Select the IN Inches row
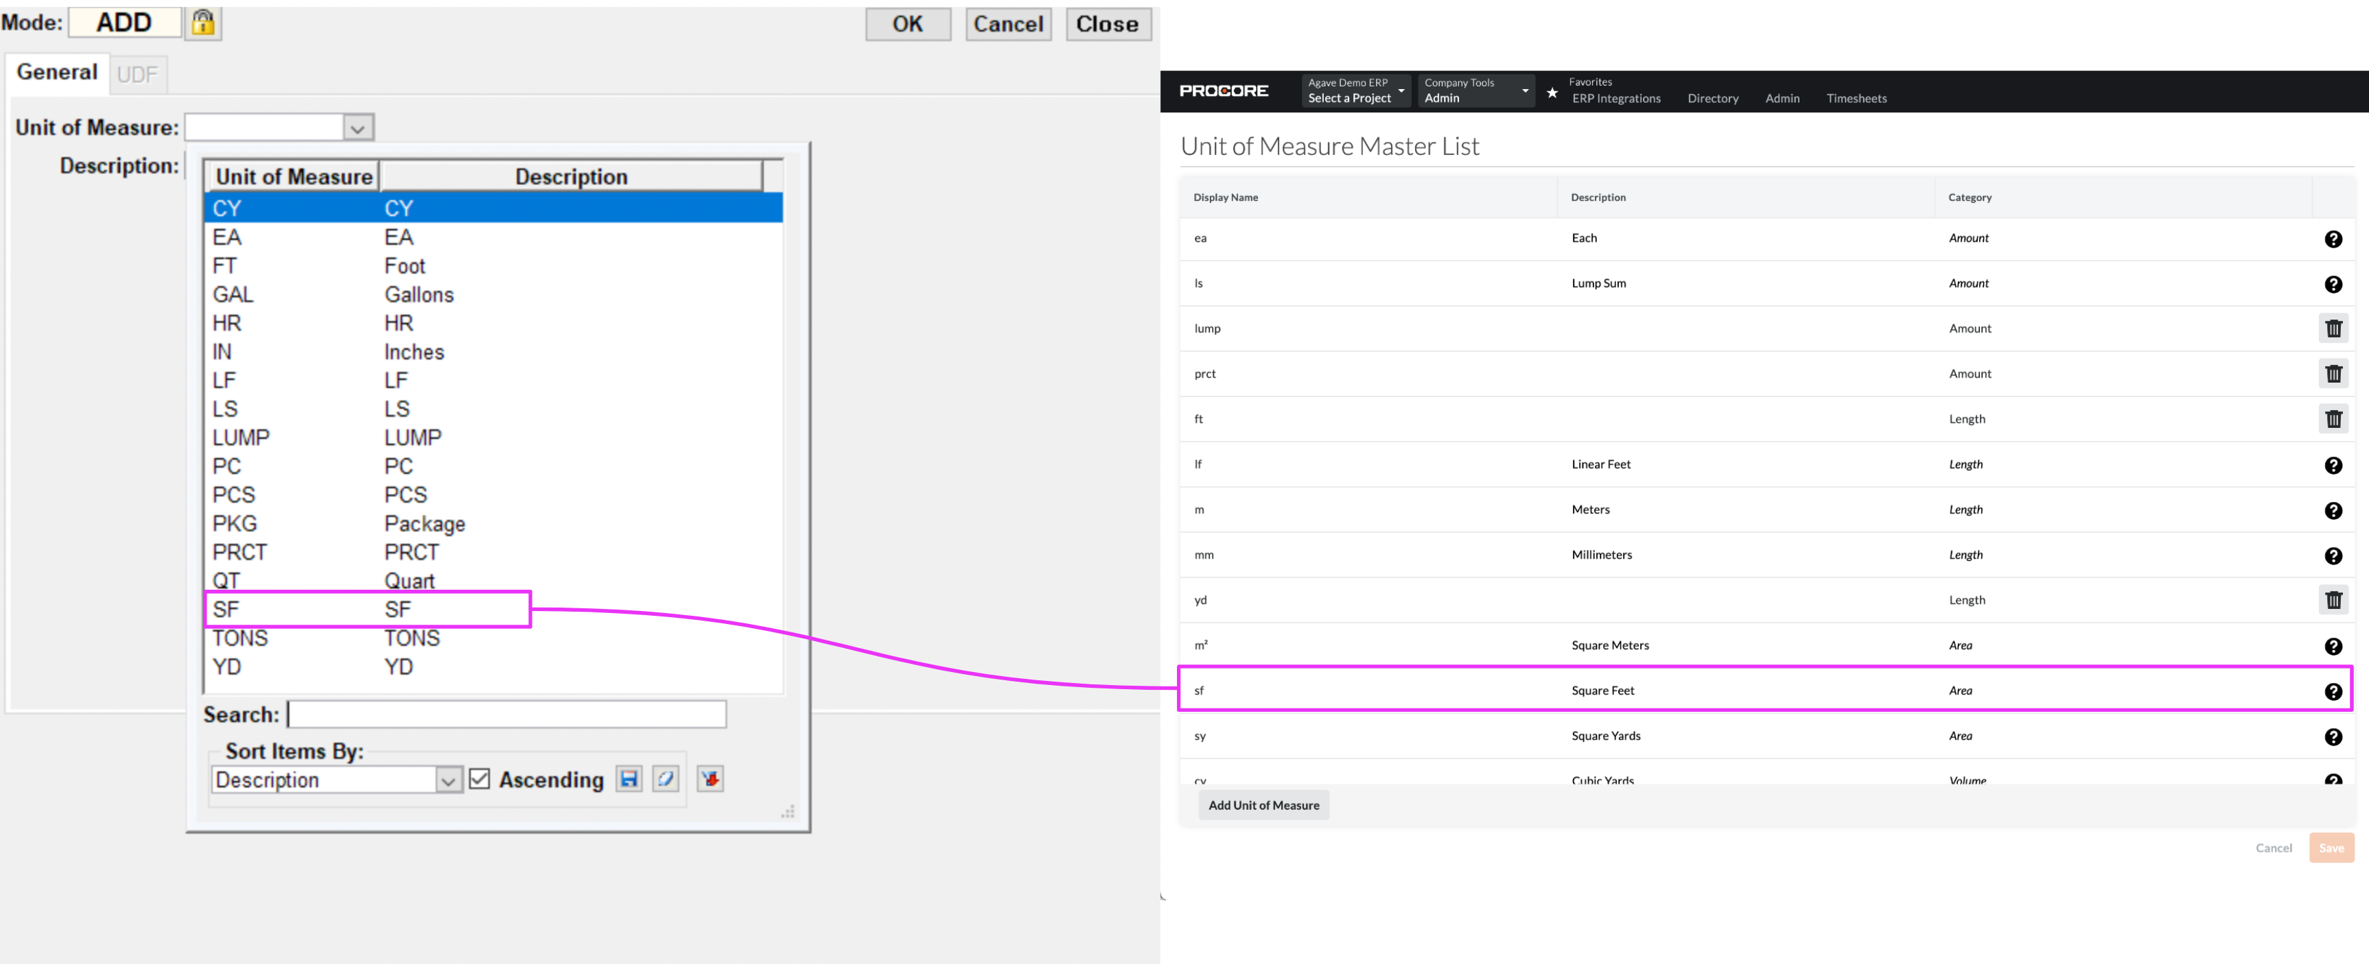The image size is (2369, 971). (x=493, y=352)
